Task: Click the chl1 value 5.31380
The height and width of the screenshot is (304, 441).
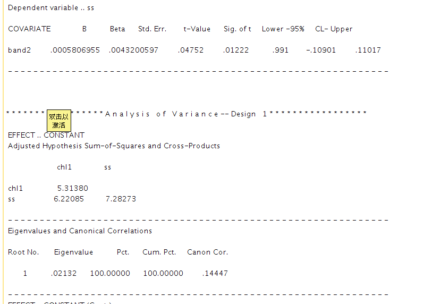Action: pyautogui.click(x=73, y=188)
